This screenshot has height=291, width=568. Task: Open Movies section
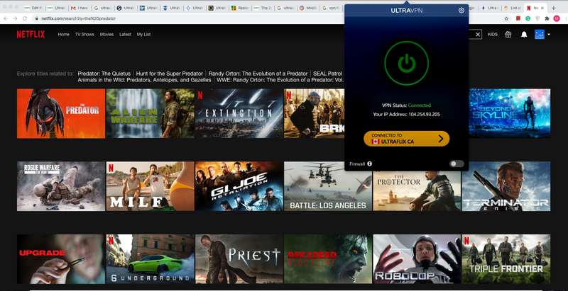pyautogui.click(x=107, y=35)
